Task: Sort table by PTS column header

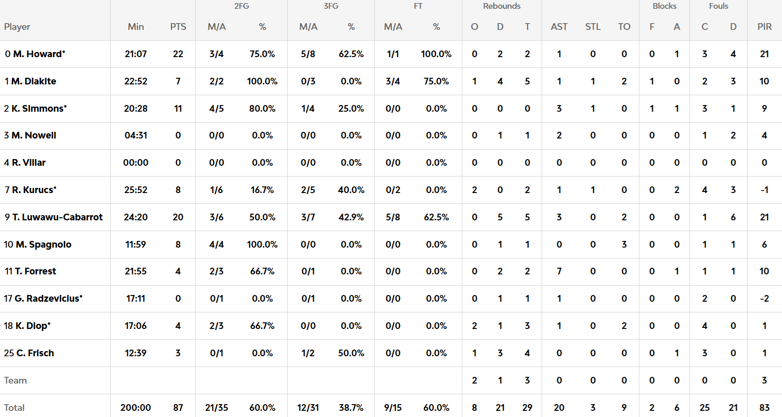Action: pyautogui.click(x=178, y=27)
